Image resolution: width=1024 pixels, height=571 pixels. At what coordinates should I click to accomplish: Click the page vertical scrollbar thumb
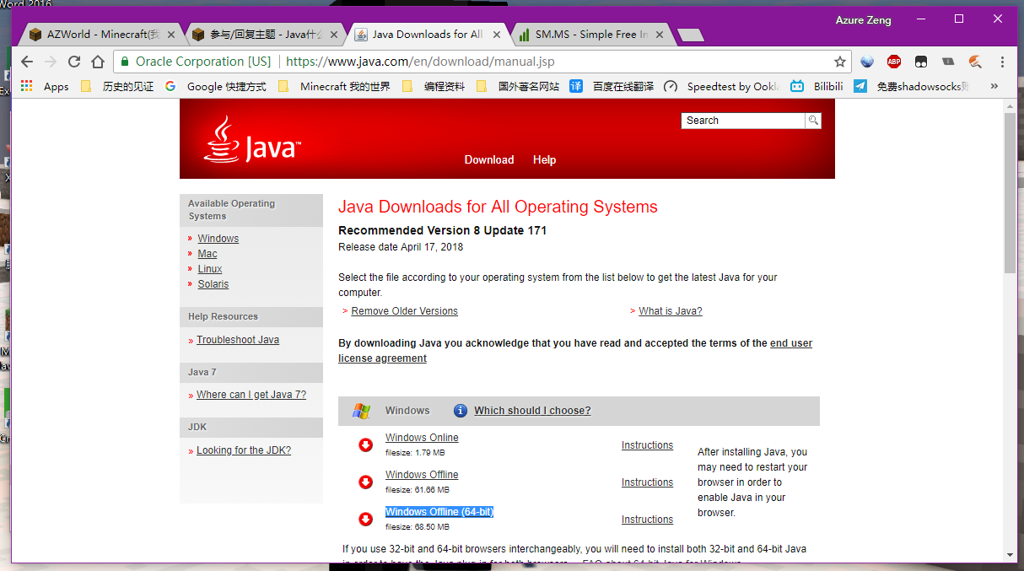point(1010,193)
